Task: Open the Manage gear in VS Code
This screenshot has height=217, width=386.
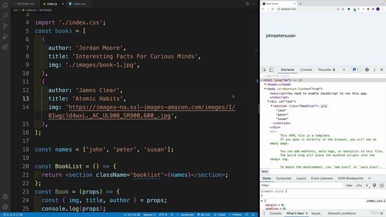Action: (5, 207)
